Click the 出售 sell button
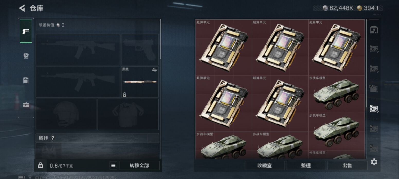 (347, 165)
